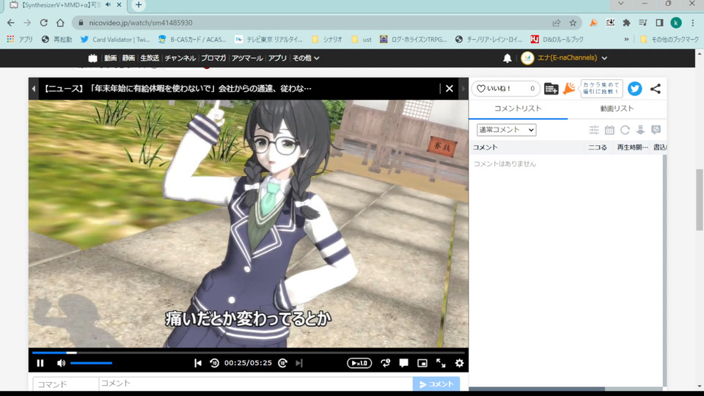The height and width of the screenshot is (396, 704).
Task: Toggle comment display on video
Action: pyautogui.click(x=403, y=363)
